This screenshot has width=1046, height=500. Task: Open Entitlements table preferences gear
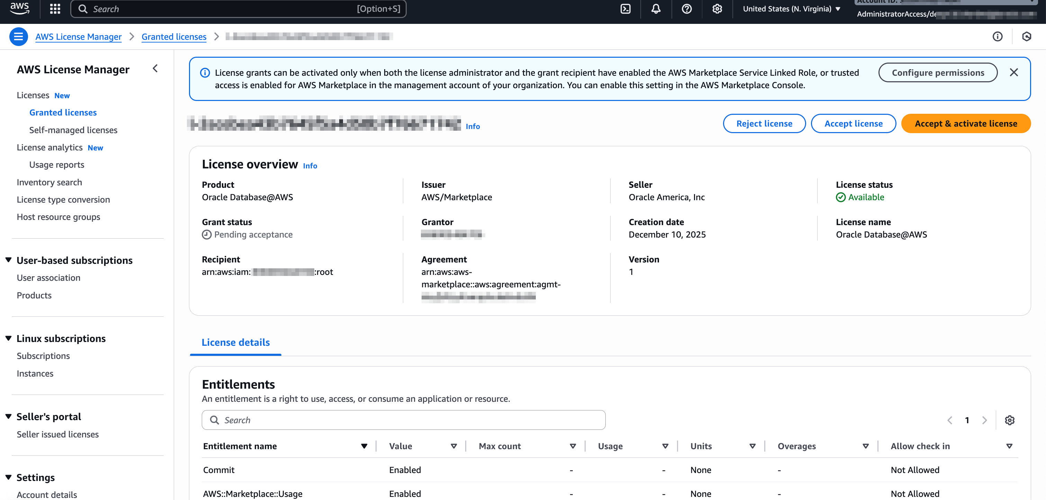pyautogui.click(x=1010, y=420)
